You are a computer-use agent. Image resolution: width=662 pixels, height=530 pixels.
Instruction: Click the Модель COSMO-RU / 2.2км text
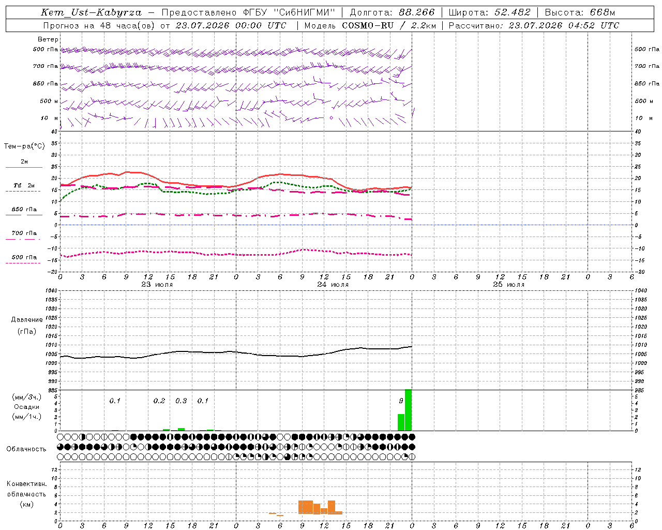370,25
